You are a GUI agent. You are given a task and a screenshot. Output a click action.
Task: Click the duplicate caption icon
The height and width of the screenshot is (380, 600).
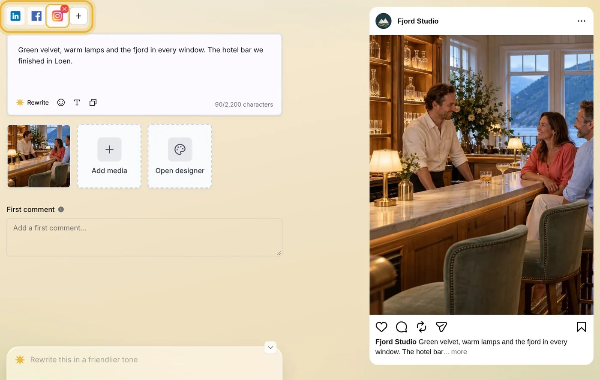pos(93,102)
